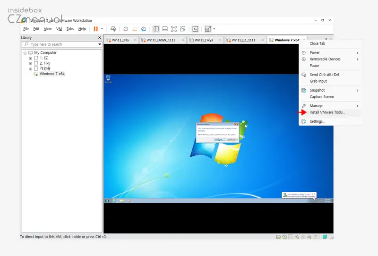Select the 2. Fixy folder in Library
Viewport: 378px width, 256px height.
(x=45, y=63)
